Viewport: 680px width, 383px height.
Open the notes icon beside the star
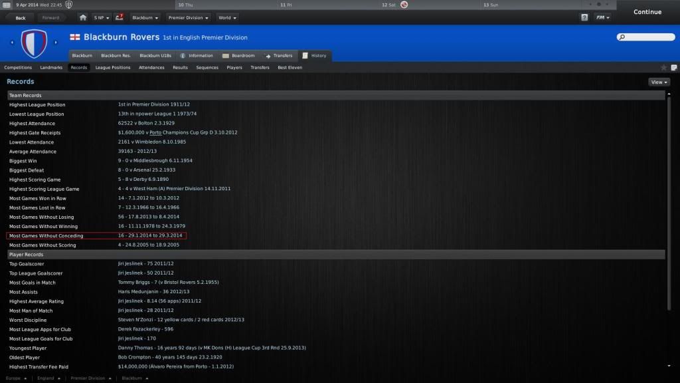(x=674, y=68)
